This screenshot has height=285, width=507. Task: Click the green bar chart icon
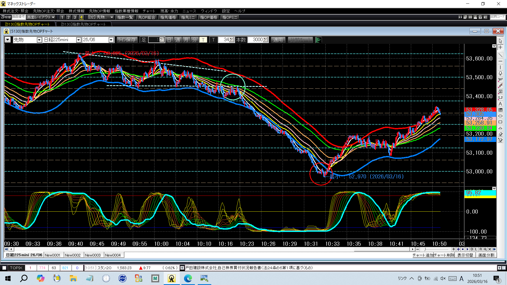pyautogui.click(x=318, y=40)
